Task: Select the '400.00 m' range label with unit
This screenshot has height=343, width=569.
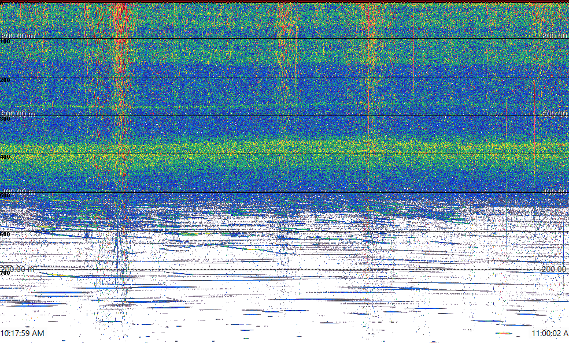Action: point(17,191)
